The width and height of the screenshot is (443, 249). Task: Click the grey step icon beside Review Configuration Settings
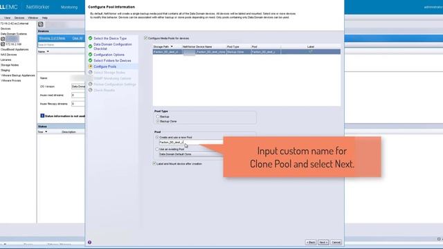(x=91, y=84)
